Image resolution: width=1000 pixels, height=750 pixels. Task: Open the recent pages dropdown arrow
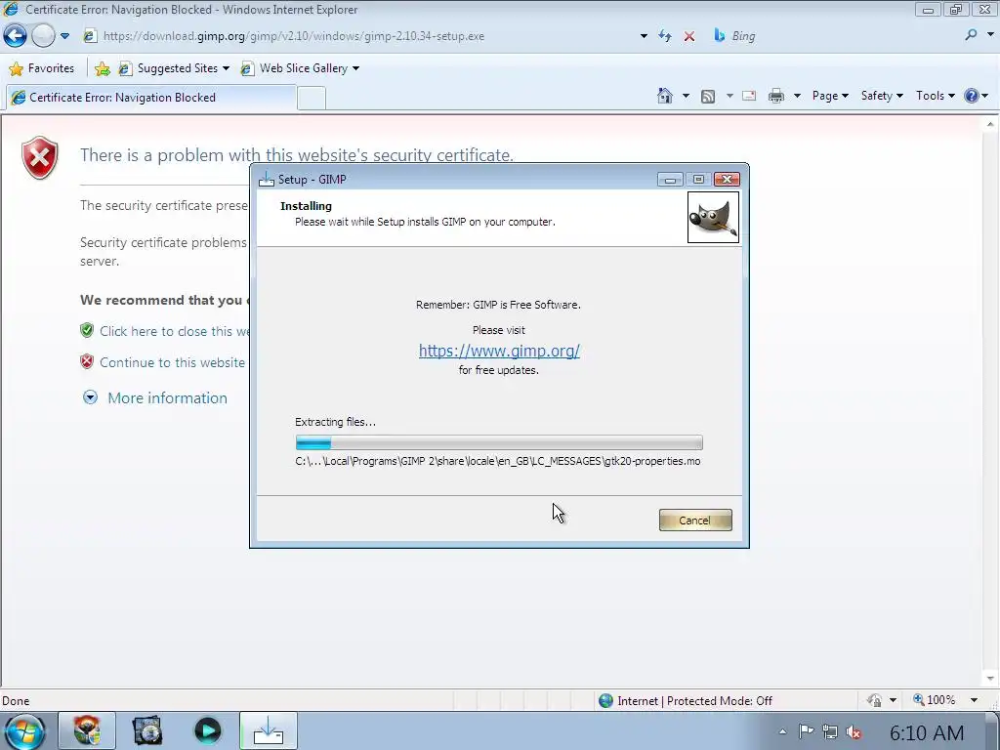tap(65, 36)
